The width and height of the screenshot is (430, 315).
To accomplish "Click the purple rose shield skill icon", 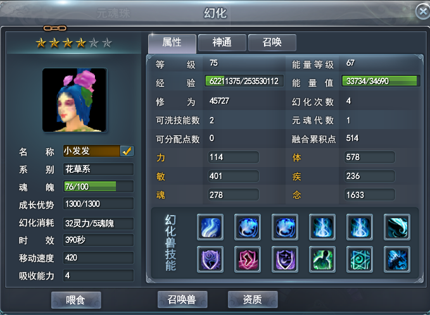I will tap(210, 259).
